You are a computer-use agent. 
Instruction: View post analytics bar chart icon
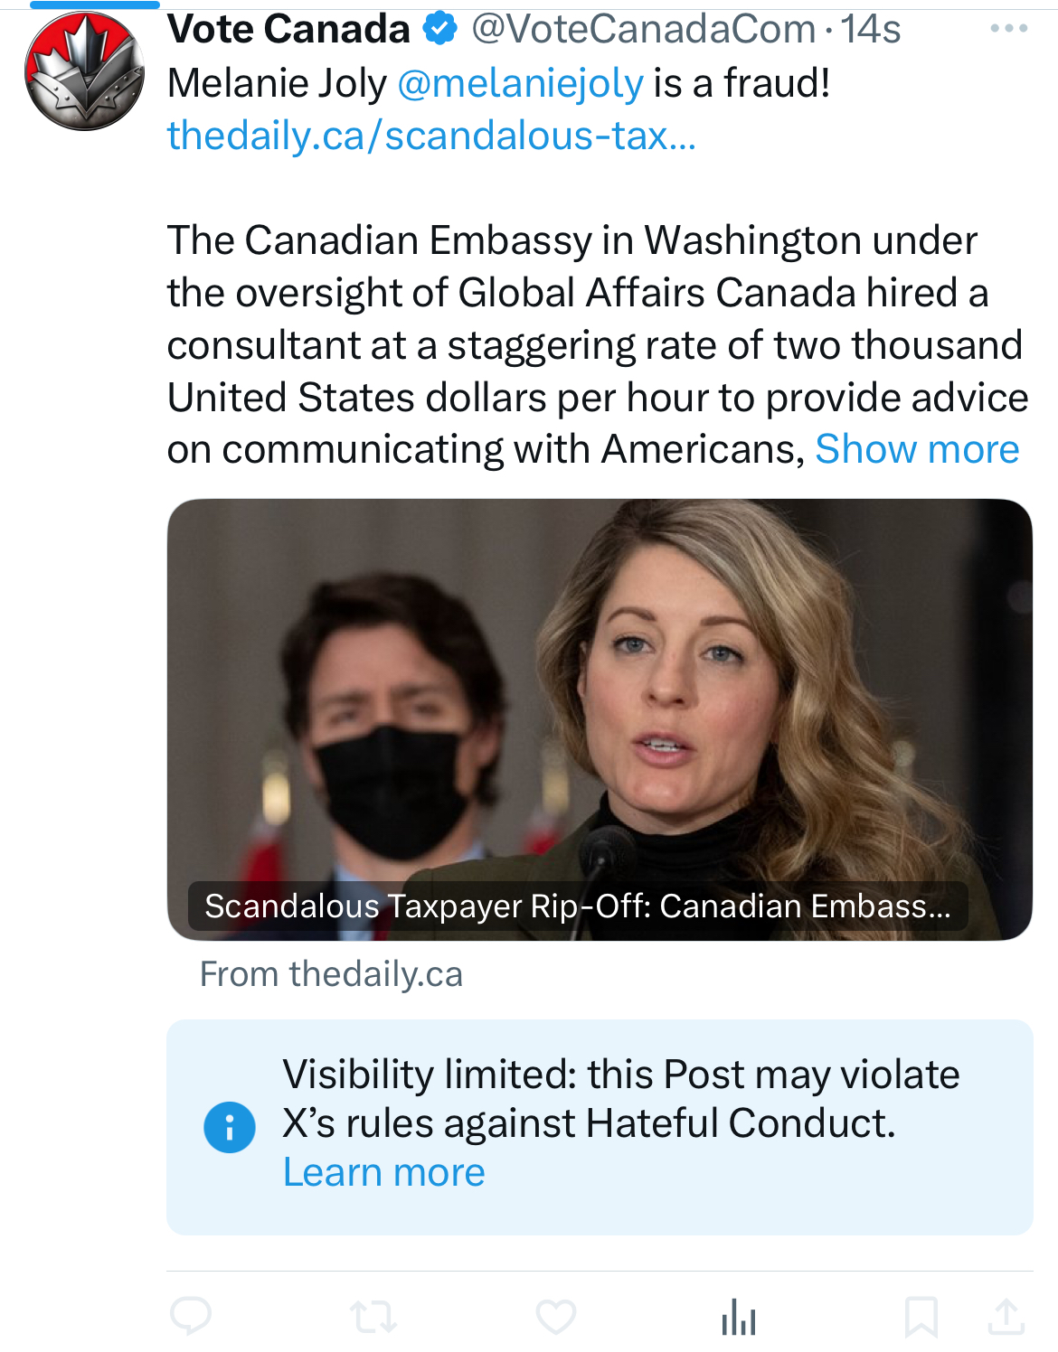(x=739, y=1317)
